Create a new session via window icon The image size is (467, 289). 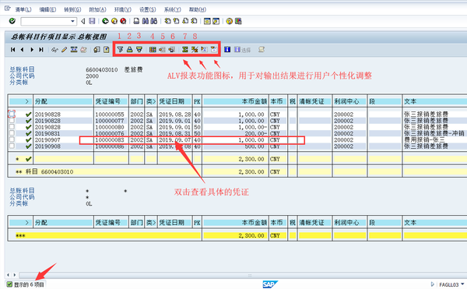click(207, 21)
